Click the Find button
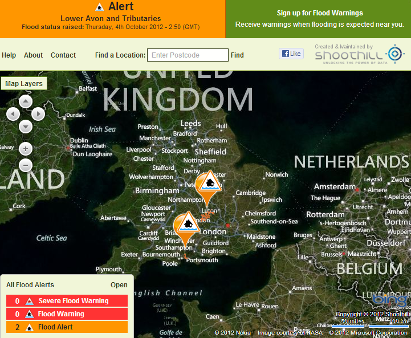Screen dimensions: 411x338 [x=237, y=55]
